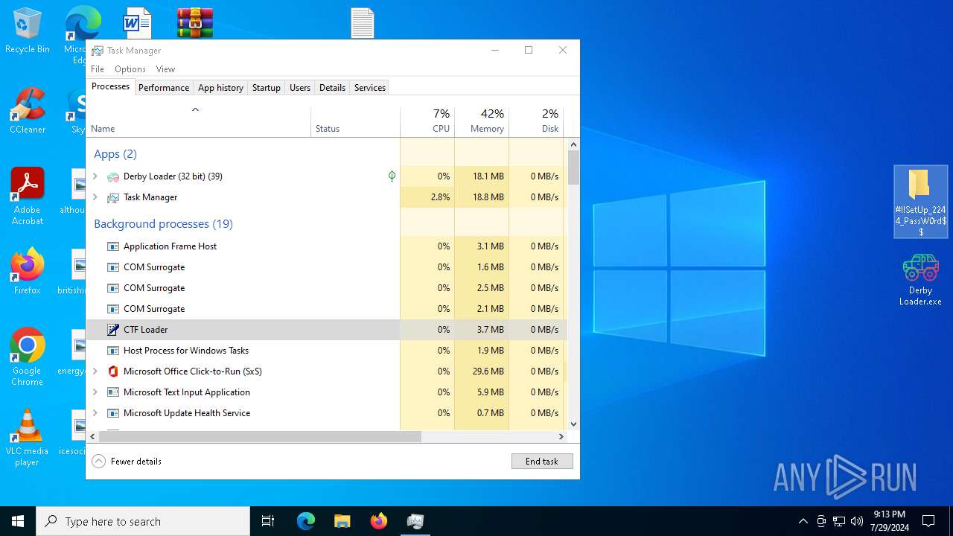Viewport: 953px width, 536px height.
Task: Show hidden system tray icons
Action: (x=803, y=521)
